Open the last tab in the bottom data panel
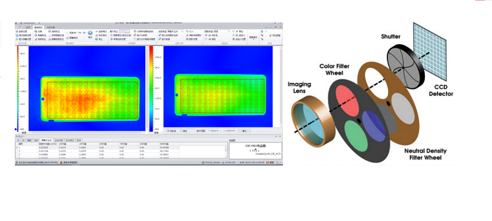 click(x=79, y=140)
